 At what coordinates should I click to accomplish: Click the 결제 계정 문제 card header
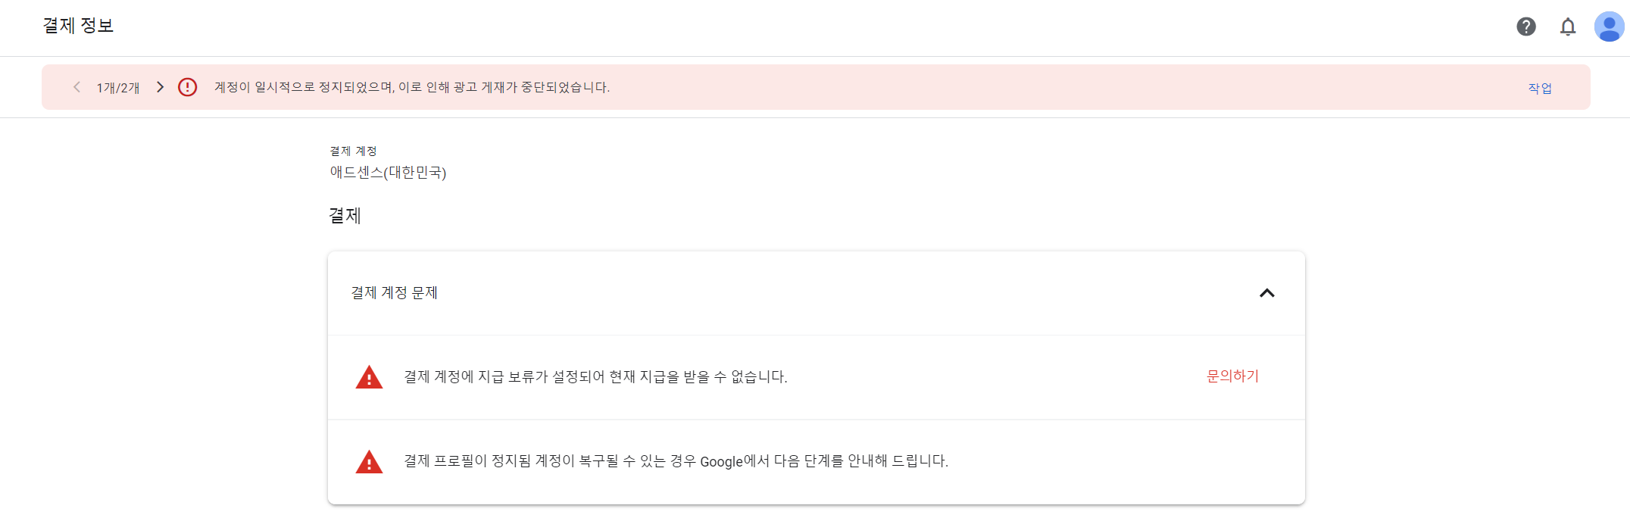[395, 293]
